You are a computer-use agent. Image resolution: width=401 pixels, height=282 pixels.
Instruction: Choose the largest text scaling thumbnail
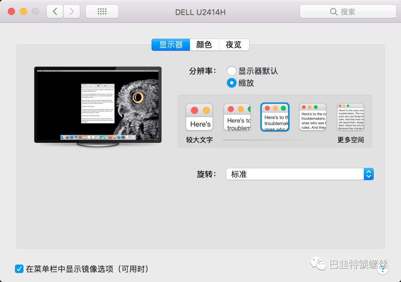pyautogui.click(x=199, y=117)
